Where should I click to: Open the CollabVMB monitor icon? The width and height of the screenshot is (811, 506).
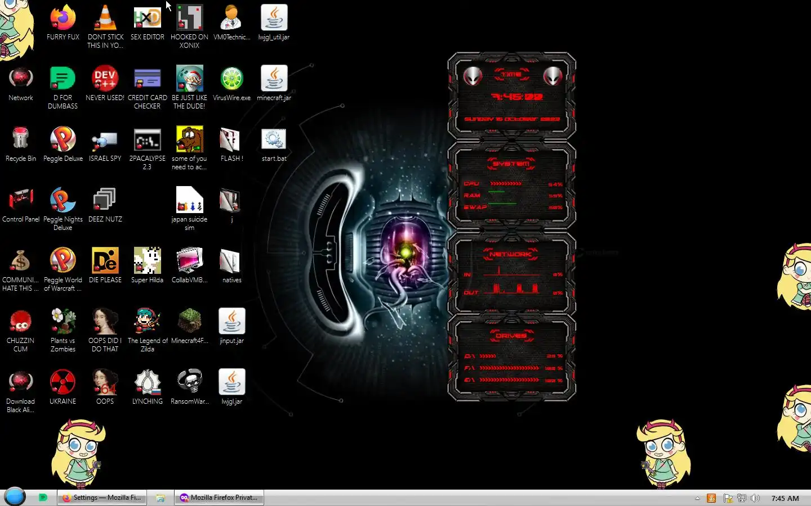189,261
